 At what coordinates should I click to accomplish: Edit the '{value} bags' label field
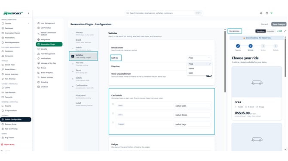pos(192,124)
